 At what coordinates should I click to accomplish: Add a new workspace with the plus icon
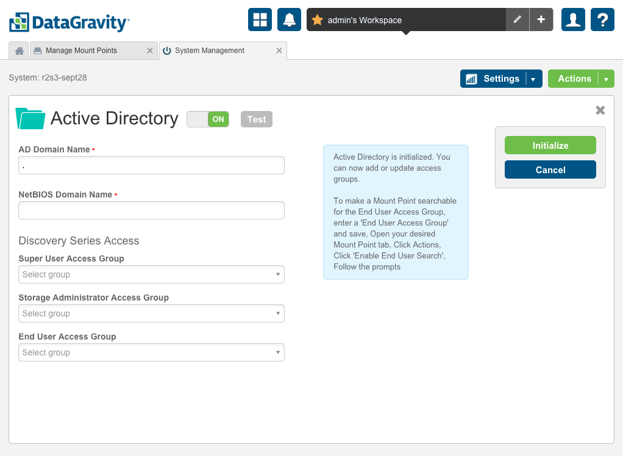click(541, 20)
